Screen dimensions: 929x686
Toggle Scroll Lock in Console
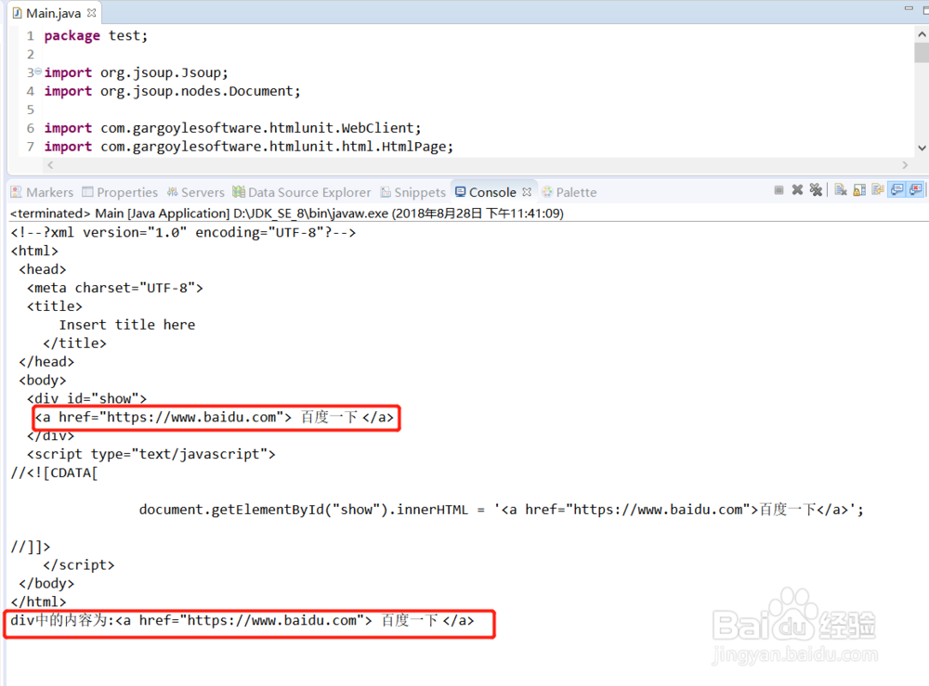tap(859, 190)
